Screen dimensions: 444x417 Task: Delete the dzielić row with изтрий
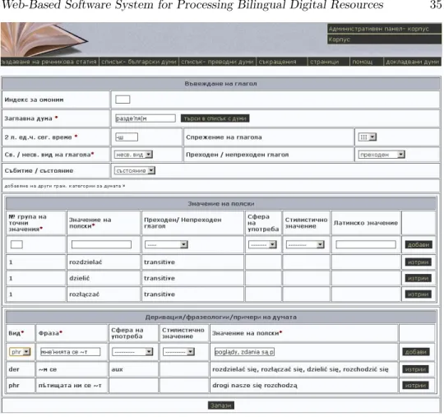tap(419, 279)
